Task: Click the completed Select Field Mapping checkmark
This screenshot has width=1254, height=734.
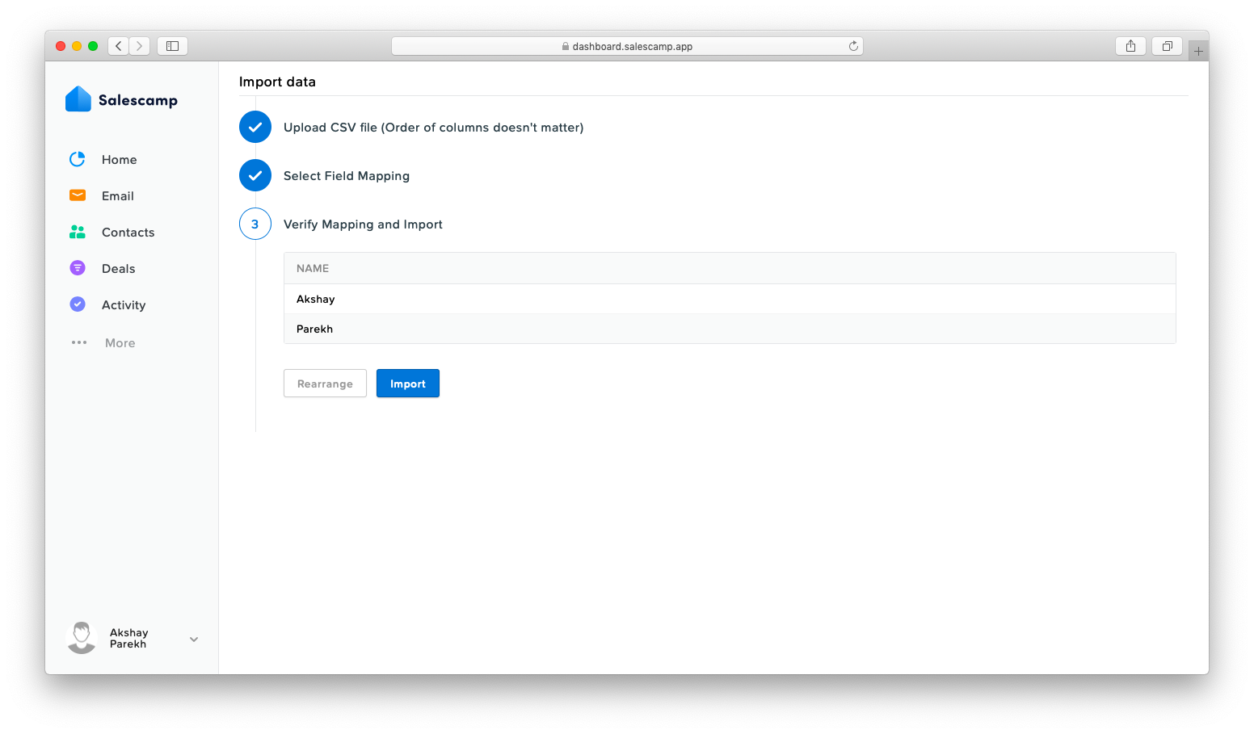Action: pyautogui.click(x=255, y=175)
